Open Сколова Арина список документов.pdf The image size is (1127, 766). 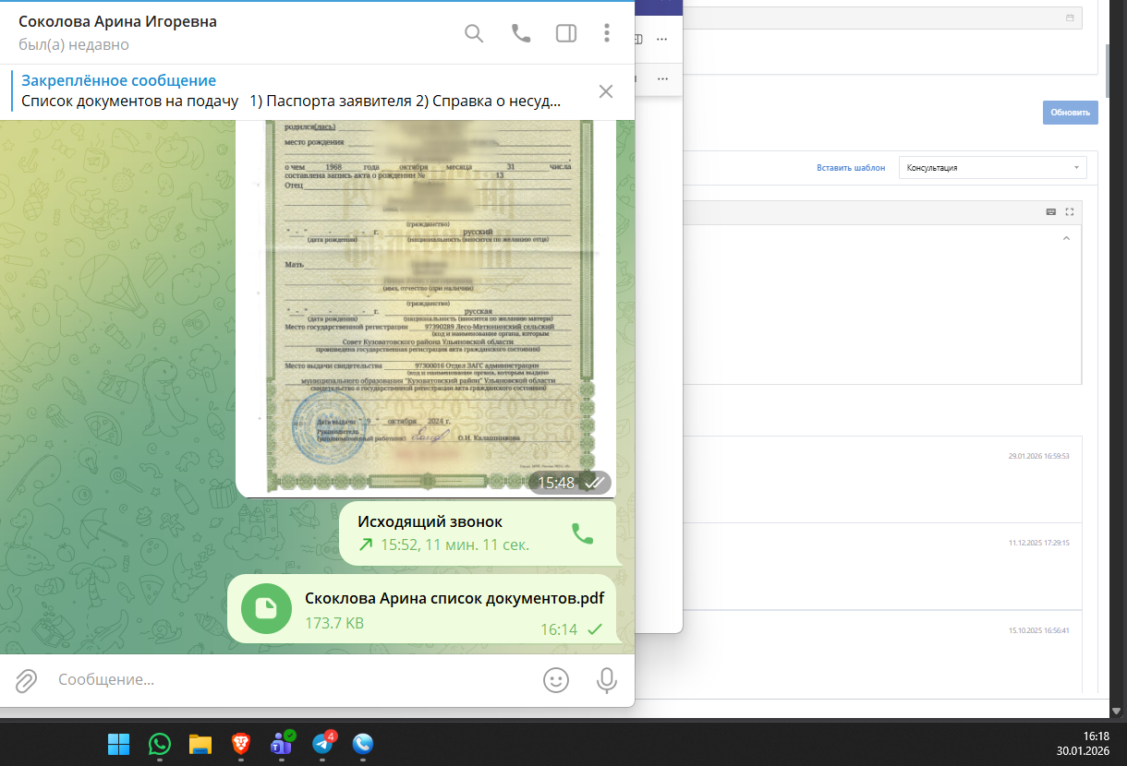coord(421,608)
